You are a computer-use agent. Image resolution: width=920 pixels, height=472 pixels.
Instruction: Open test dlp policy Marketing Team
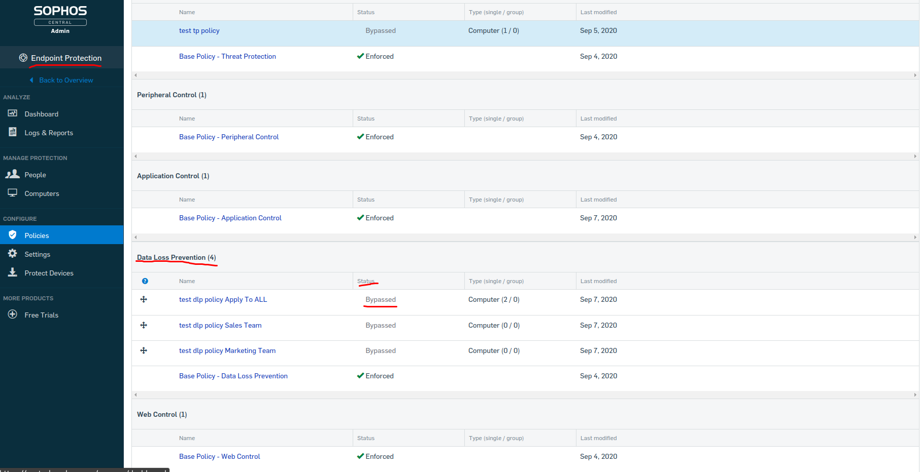[x=227, y=350]
